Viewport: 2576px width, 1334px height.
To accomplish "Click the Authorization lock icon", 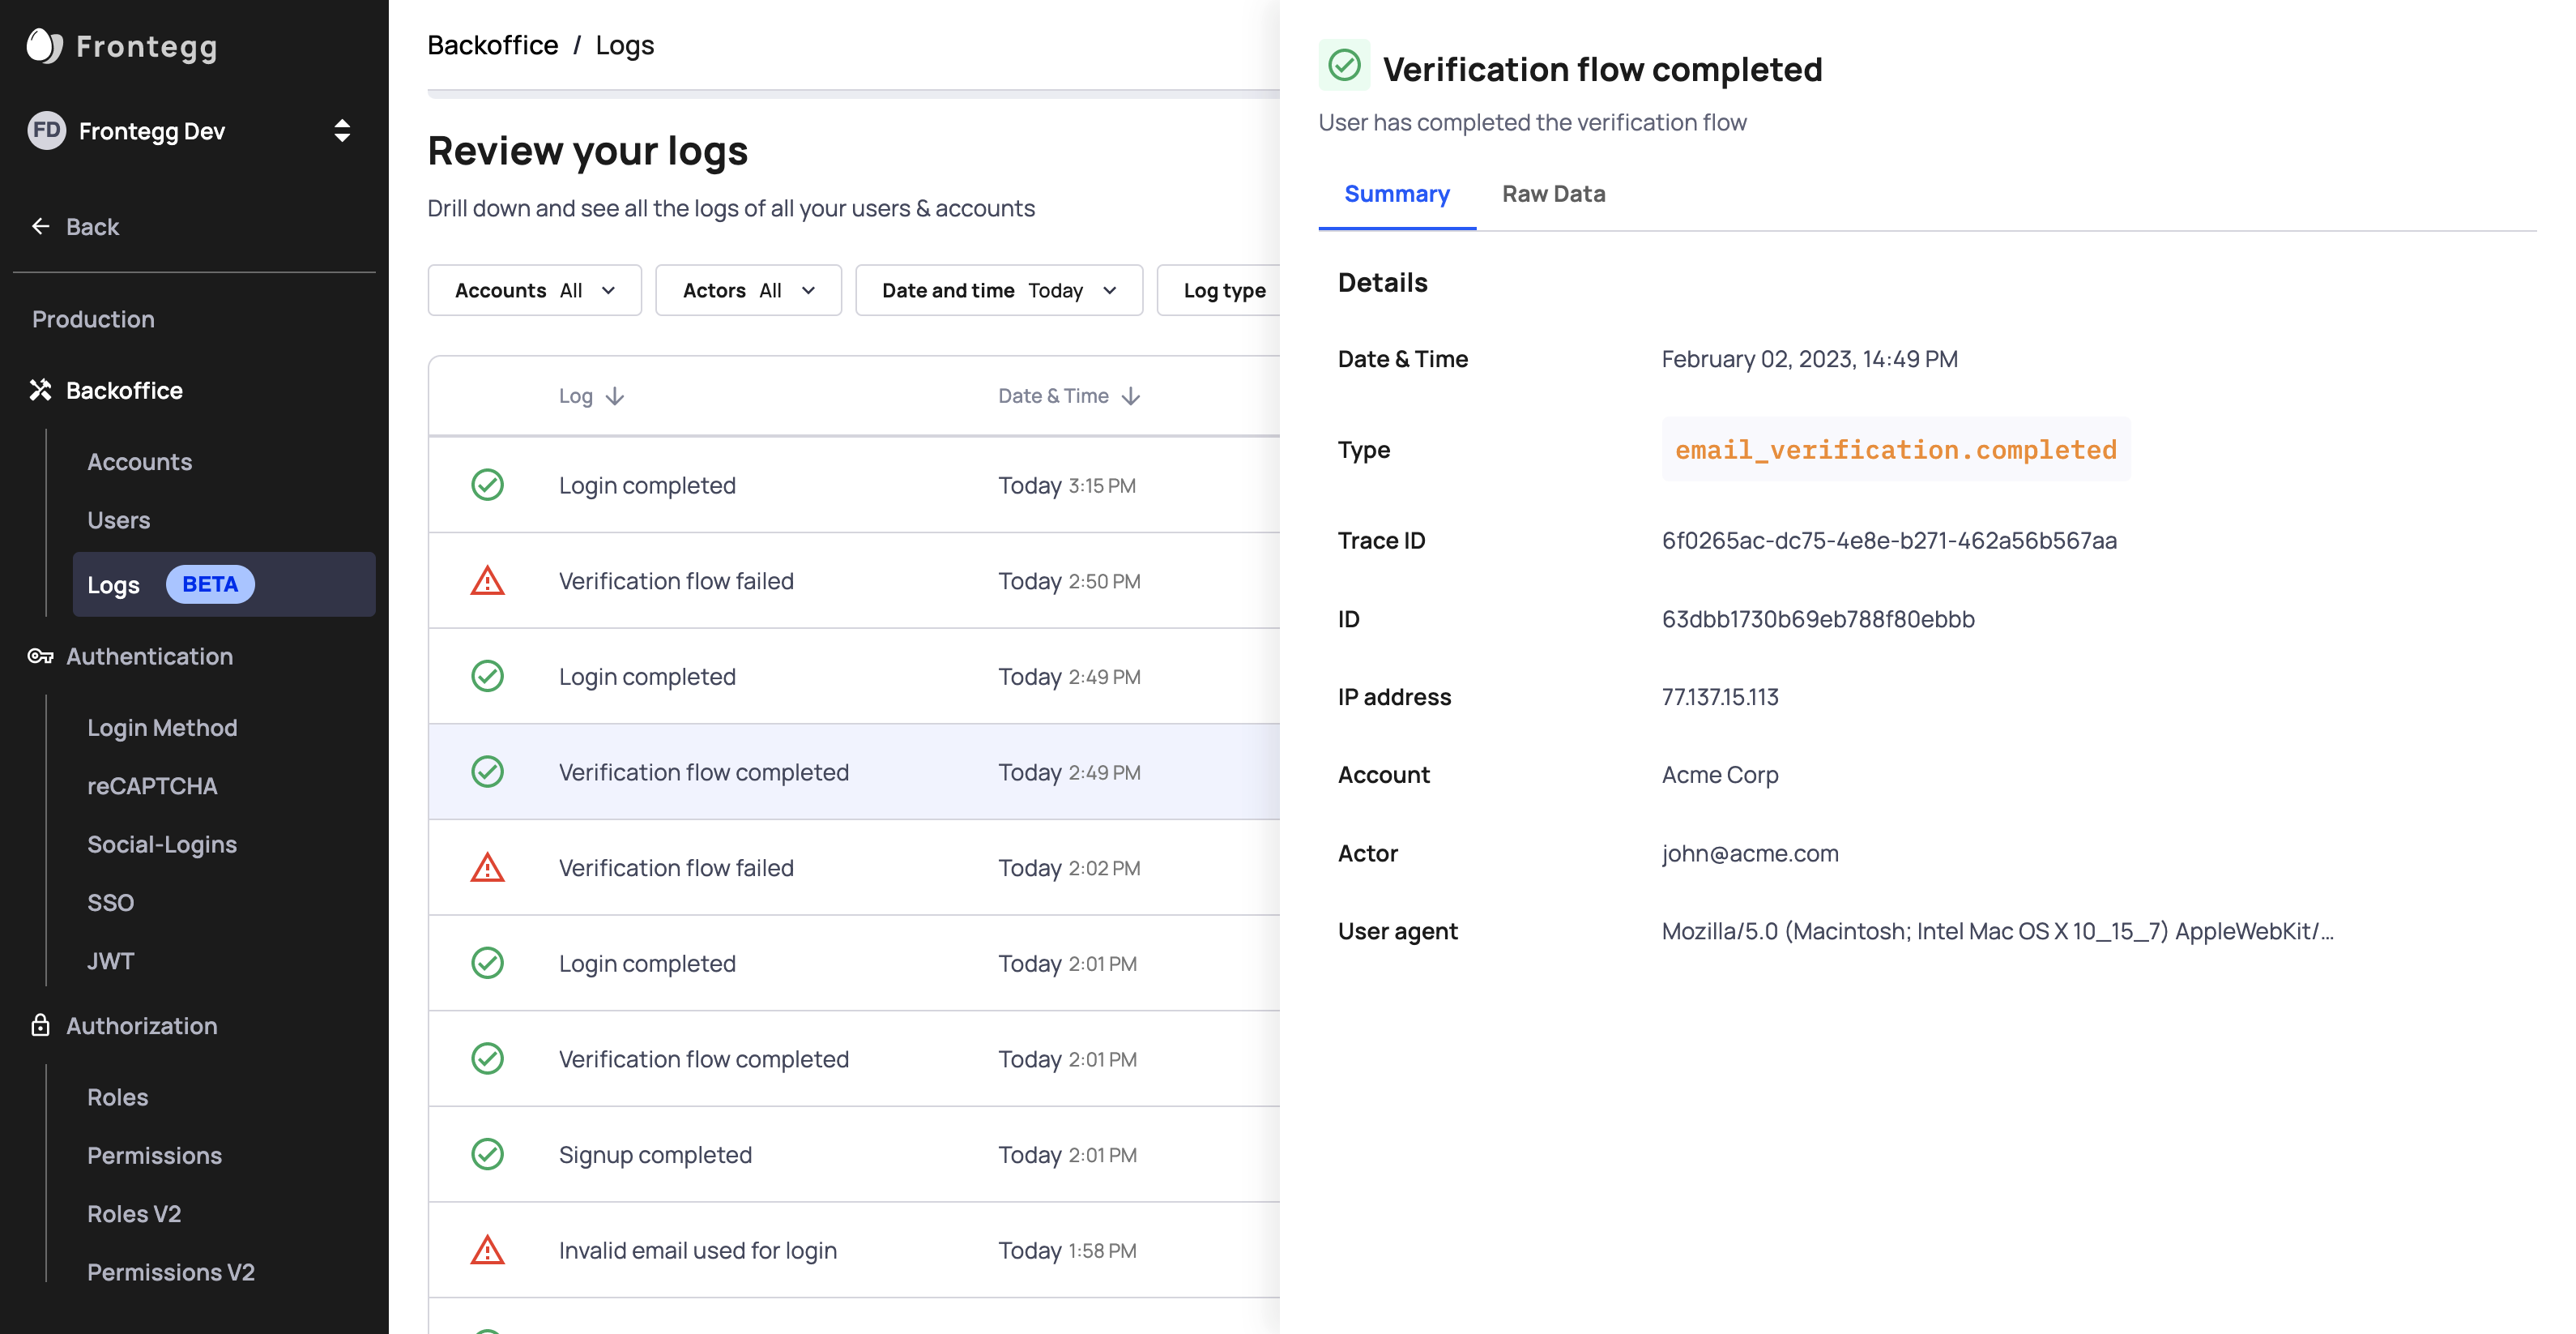I will [40, 1026].
